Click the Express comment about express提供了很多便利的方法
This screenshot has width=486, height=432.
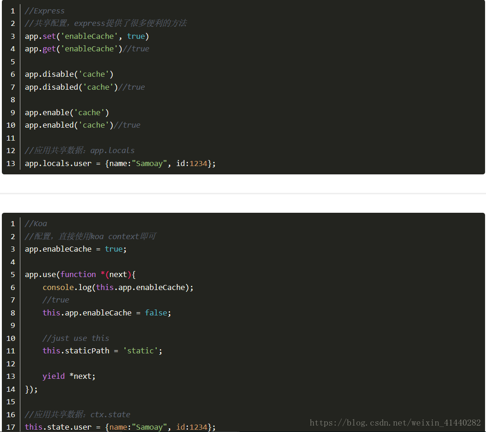click(106, 23)
